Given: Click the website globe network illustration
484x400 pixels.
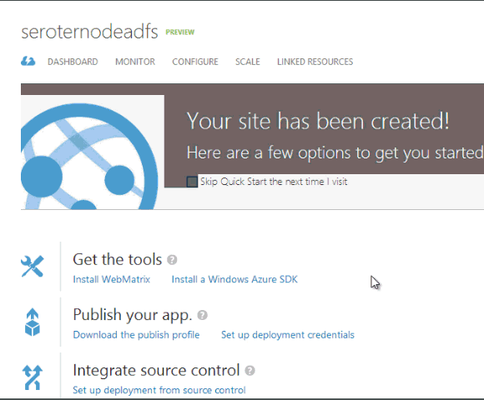Looking at the screenshot, I should click(89, 156).
